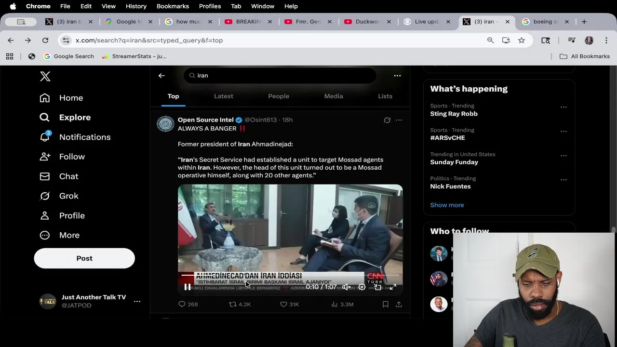
Task: Enter video fullscreen mode
Action: (x=393, y=287)
